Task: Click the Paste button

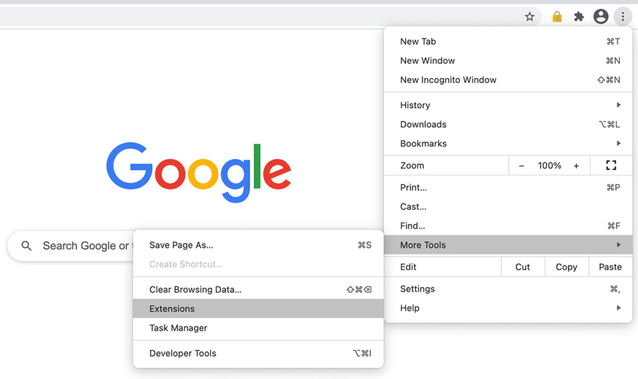Action: tap(611, 267)
